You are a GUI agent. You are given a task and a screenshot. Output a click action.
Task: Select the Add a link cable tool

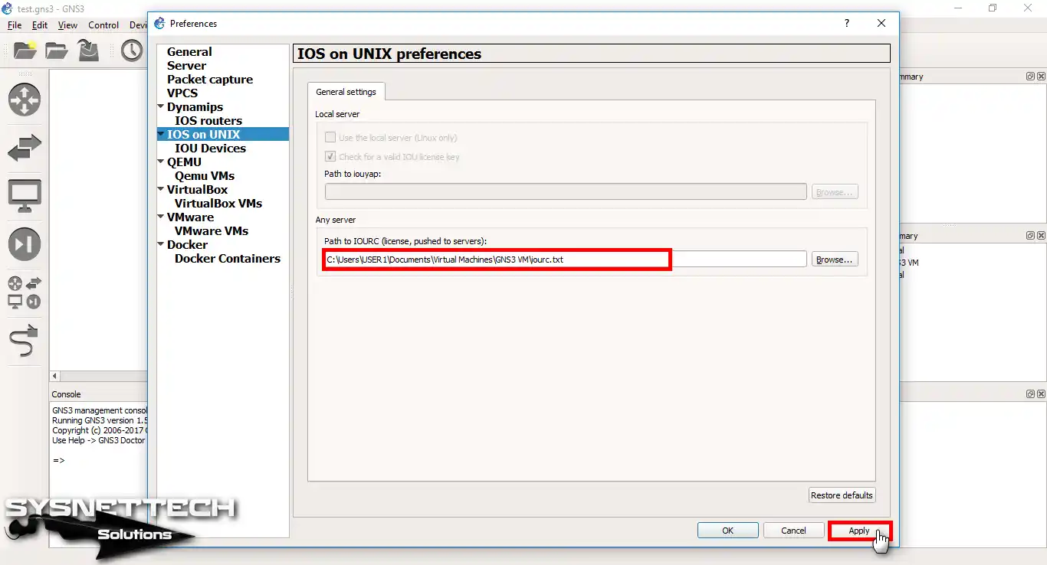(x=25, y=341)
